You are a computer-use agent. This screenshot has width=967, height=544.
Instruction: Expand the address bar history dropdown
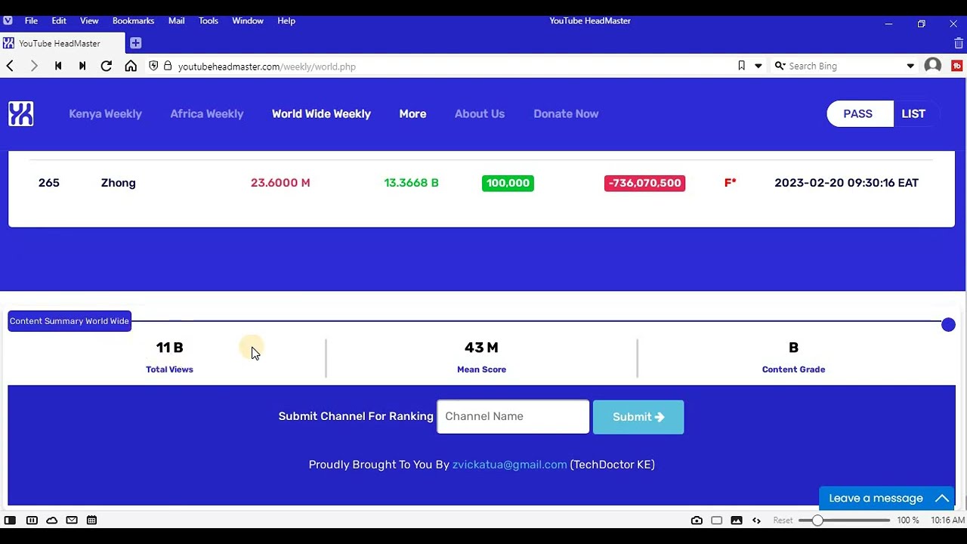758,66
